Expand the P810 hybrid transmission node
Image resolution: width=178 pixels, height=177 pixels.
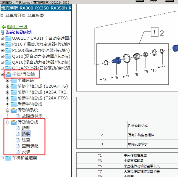point(2,44)
